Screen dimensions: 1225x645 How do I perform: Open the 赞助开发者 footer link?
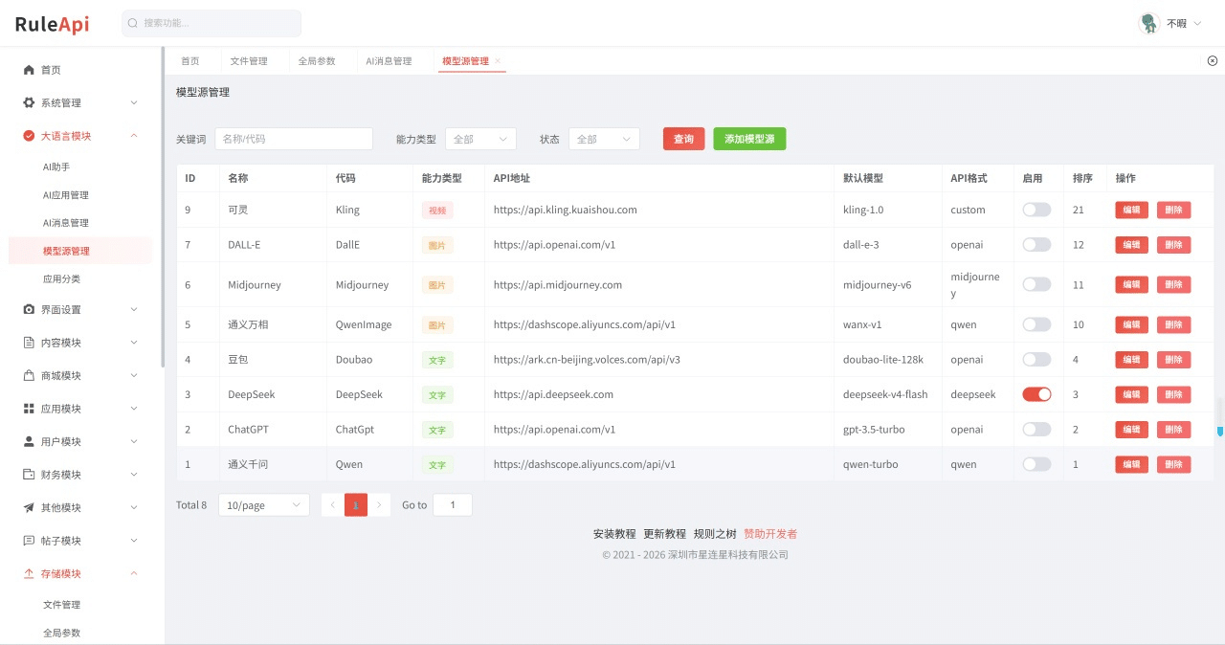tap(770, 534)
